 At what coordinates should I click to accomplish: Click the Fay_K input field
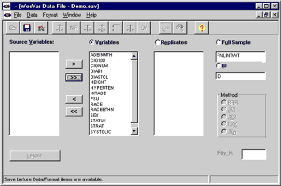[x=254, y=154]
